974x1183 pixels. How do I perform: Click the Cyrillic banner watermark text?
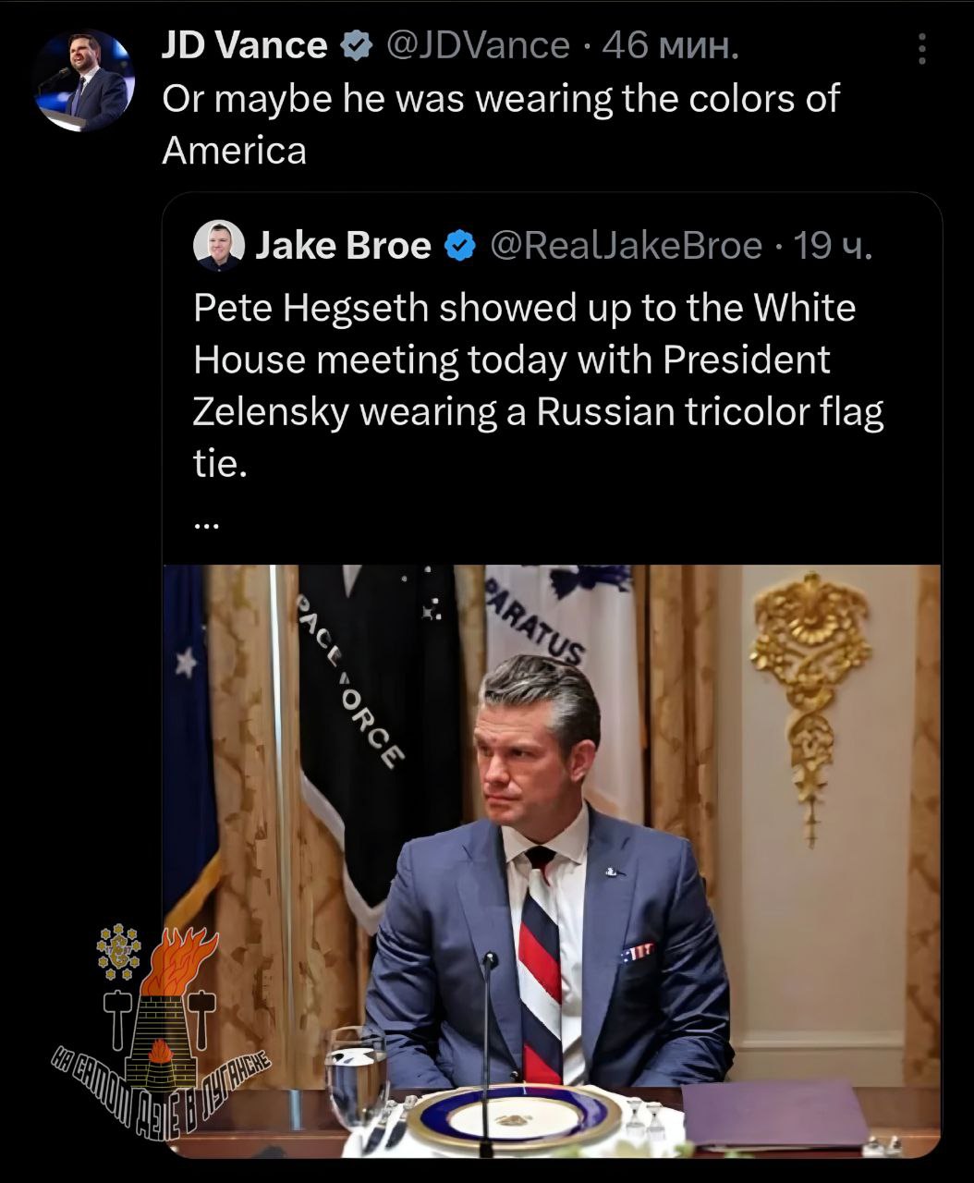pos(162,1089)
